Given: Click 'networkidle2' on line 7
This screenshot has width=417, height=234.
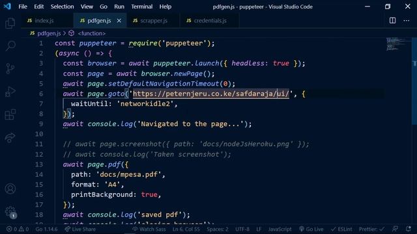Looking at the screenshot, I should click(x=145, y=104).
